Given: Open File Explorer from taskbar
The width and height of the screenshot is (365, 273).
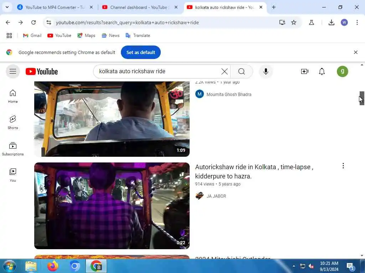Looking at the screenshot, I should click(x=31, y=266).
